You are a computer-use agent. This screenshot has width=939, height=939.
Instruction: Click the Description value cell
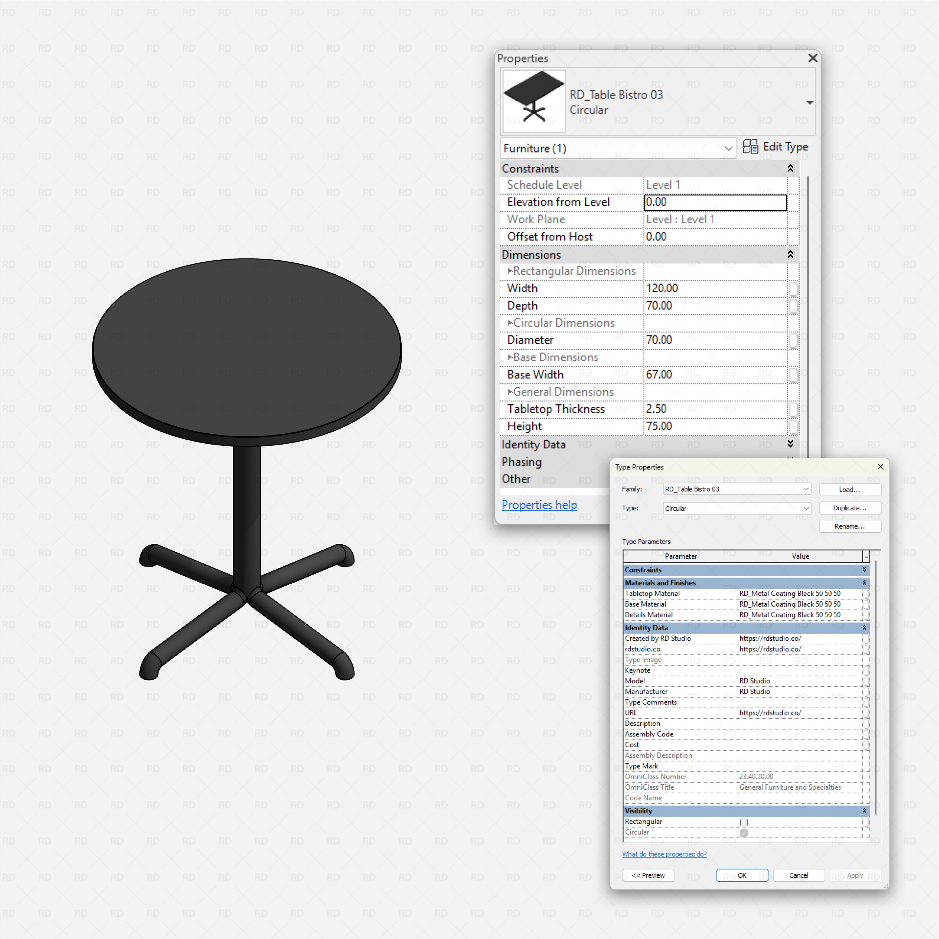point(800,724)
